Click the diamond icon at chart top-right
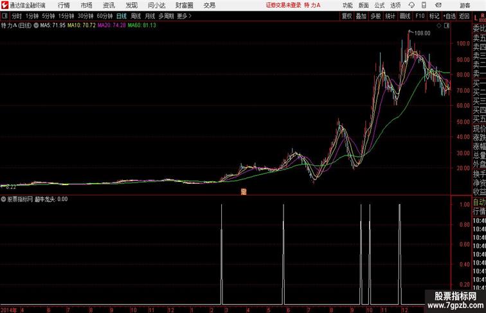The height and width of the screenshot is (313, 486). pos(439,26)
